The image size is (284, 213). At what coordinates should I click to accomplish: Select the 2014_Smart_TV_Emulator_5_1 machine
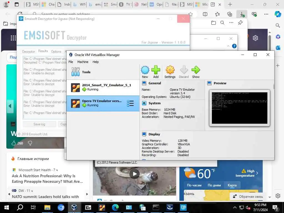[x=103, y=87]
